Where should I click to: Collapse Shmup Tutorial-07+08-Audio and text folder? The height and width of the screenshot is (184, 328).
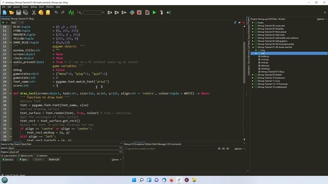point(253,47)
